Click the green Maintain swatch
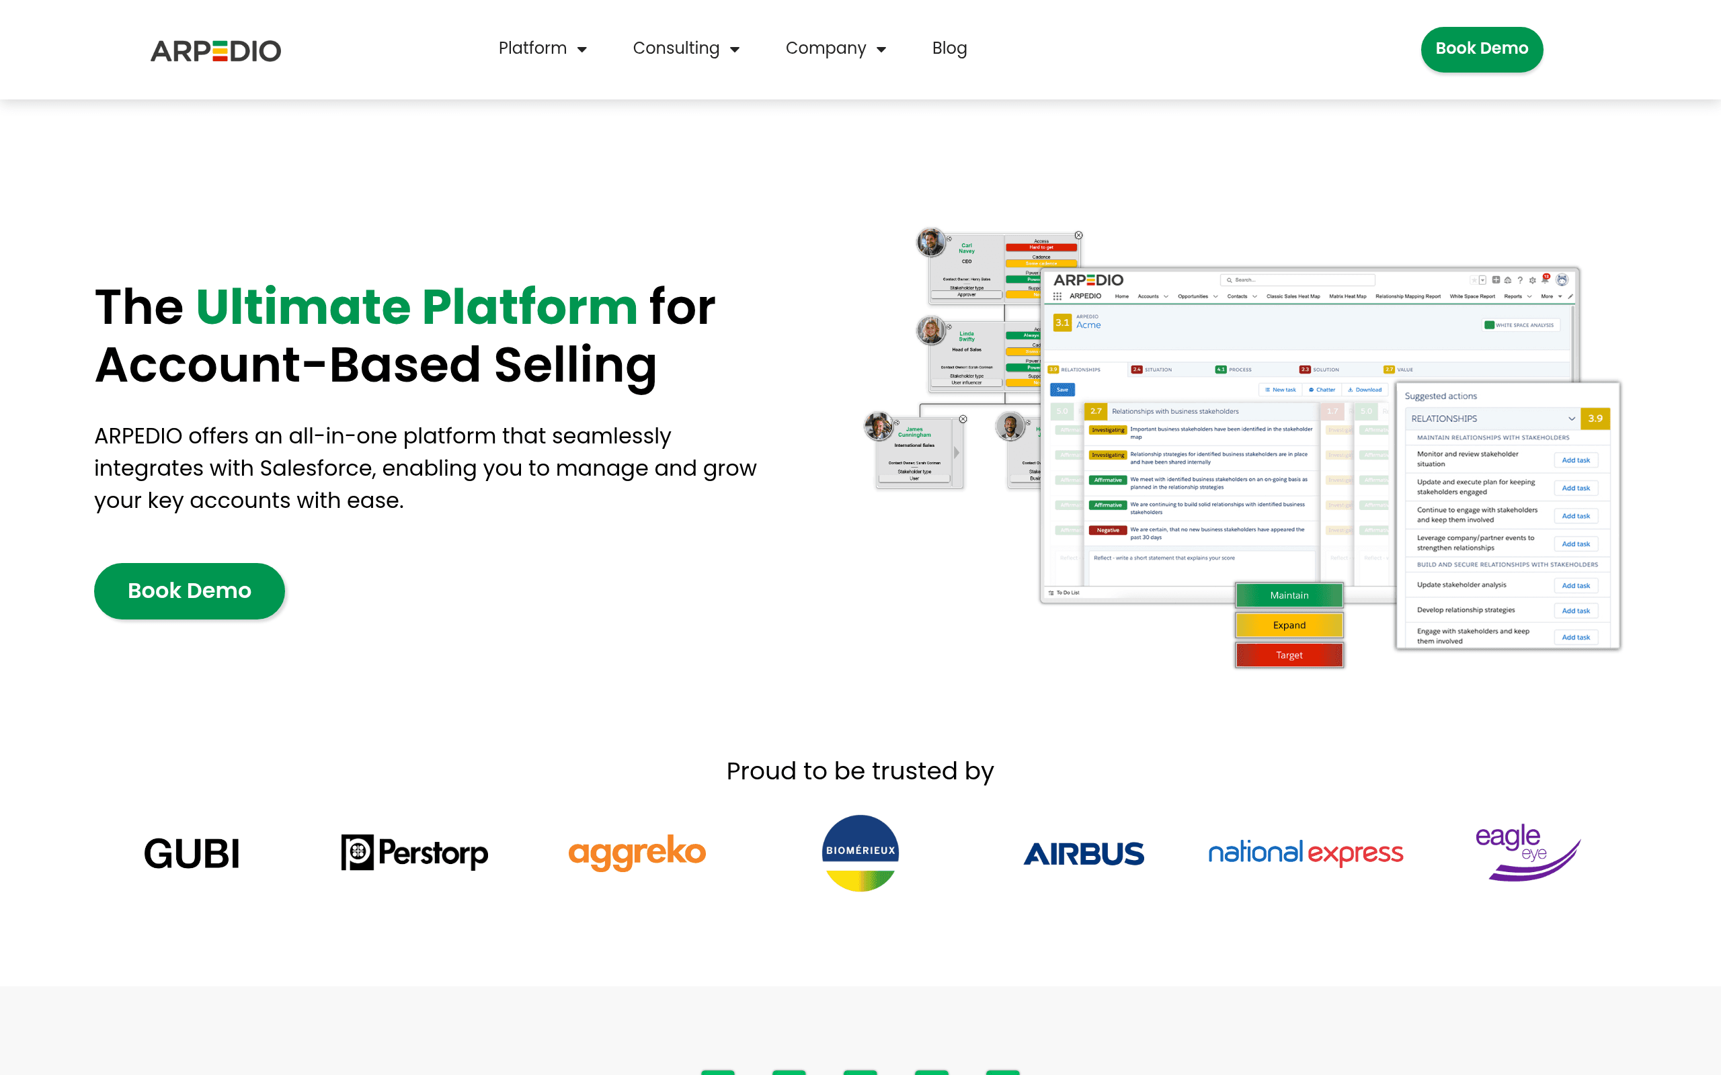 [1289, 595]
